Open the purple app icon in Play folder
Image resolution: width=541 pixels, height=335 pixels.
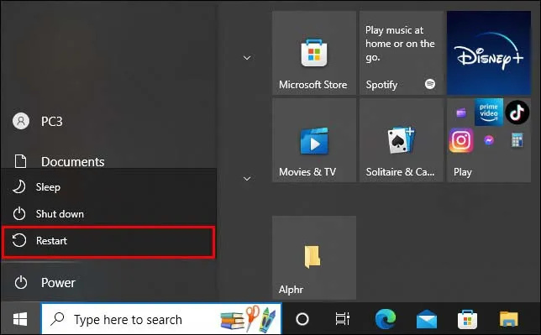tap(461, 113)
